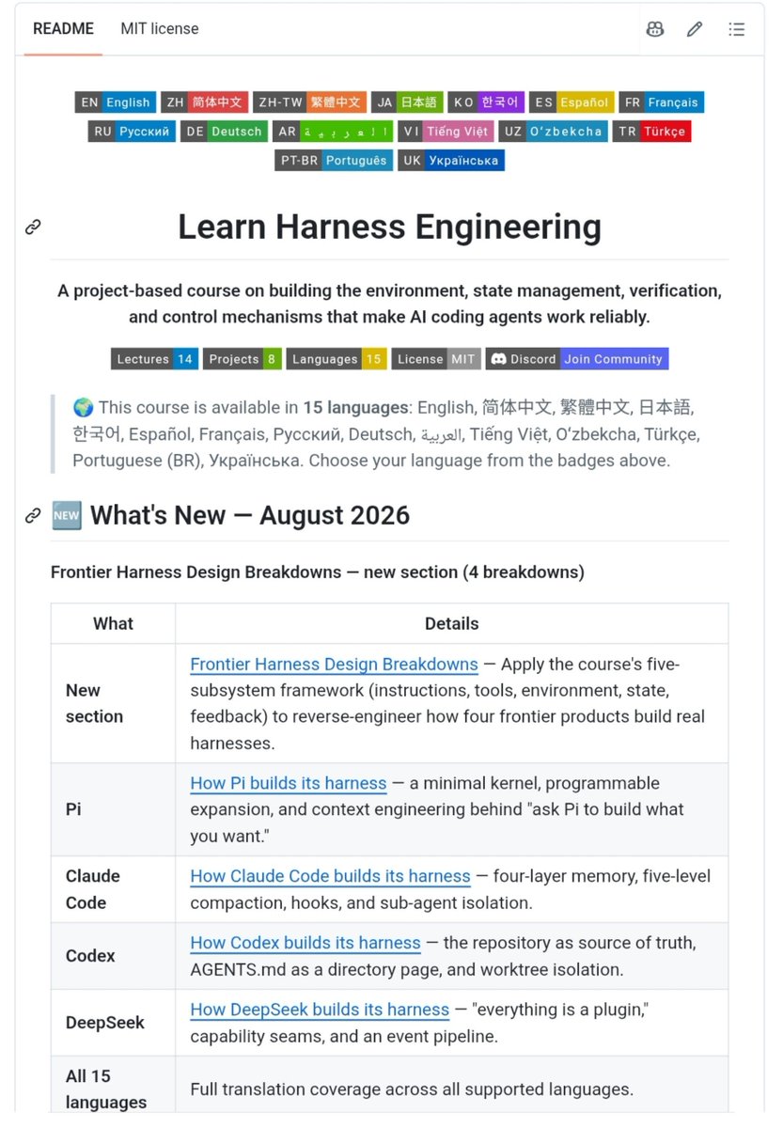Click the ZH 简体中文 language badge
The image size is (783, 1128).
point(204,102)
